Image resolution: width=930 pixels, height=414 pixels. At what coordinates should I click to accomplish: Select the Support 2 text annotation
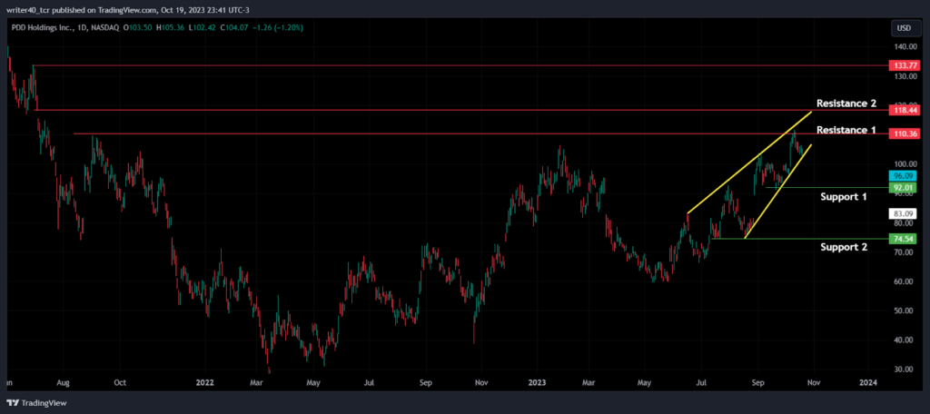coord(844,247)
